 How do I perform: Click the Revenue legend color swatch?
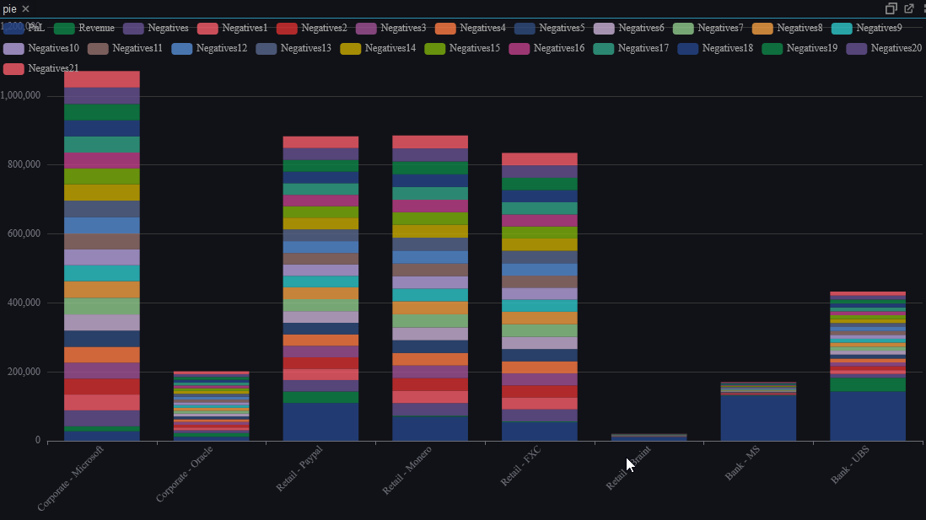coord(63,28)
